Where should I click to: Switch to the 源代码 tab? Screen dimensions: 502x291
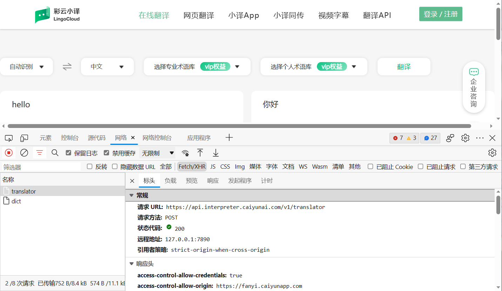coord(96,138)
